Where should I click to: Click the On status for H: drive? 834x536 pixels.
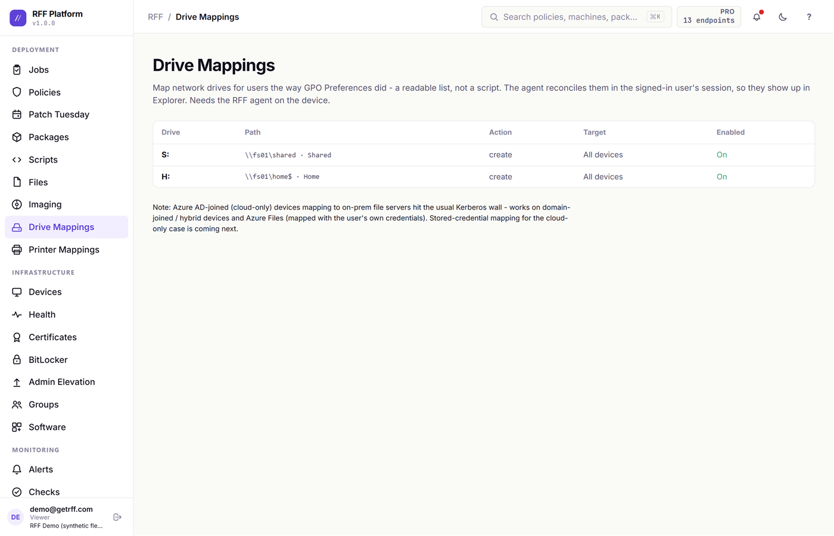click(x=721, y=177)
